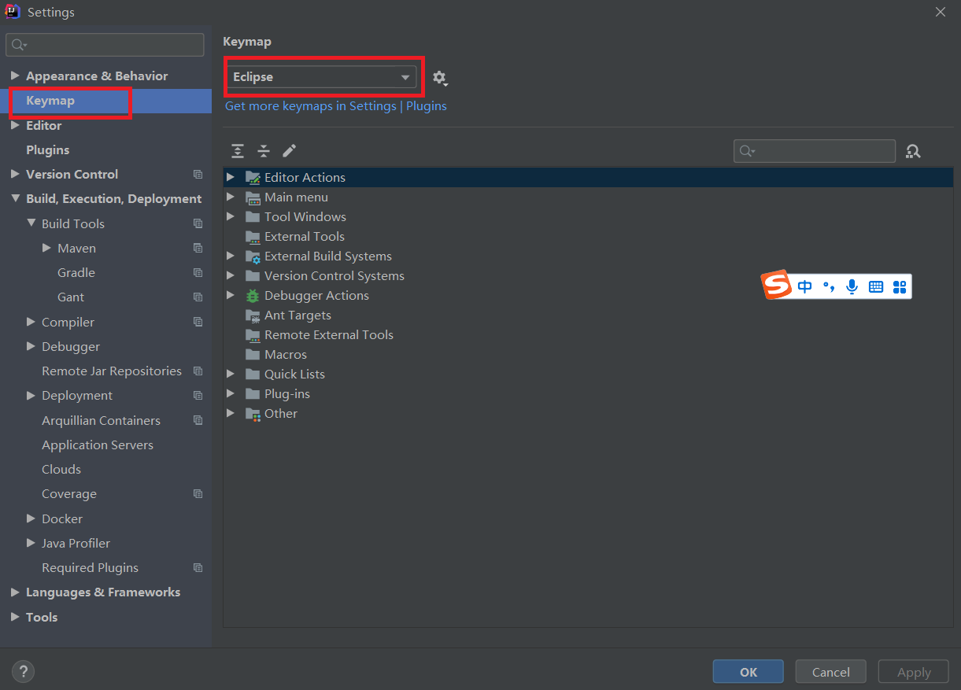Viewport: 961px width, 690px height.
Task: Click the Sogou input method S logo
Action: [x=777, y=286]
